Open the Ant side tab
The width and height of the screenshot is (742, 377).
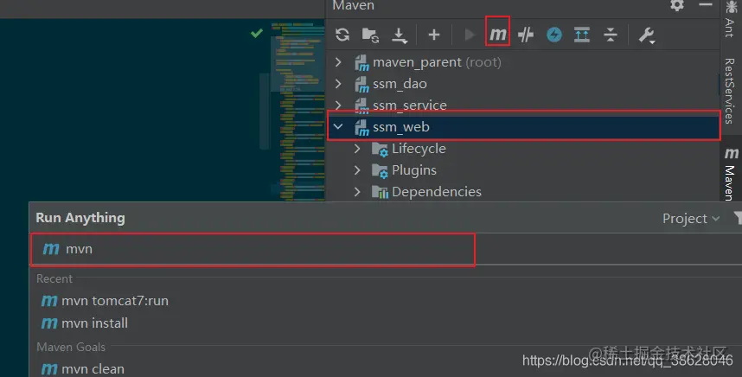point(731,20)
